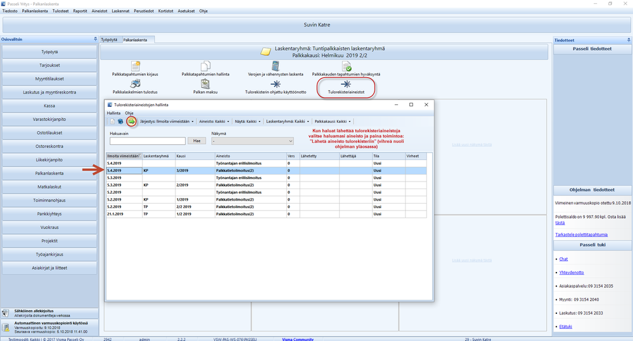Select row TP 2/2 2019 Palkkatietoilmoitus(2)
The height and width of the screenshot is (341, 633).
click(x=266, y=207)
